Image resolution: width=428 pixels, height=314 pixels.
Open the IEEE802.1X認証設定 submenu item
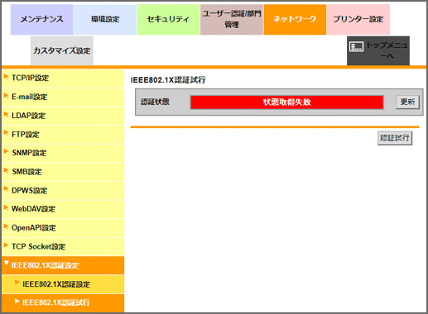[x=63, y=284]
